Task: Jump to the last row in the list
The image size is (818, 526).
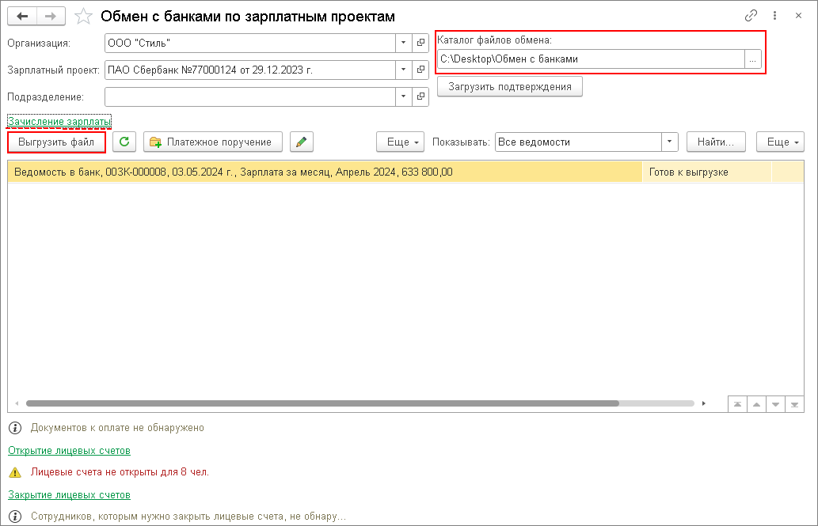Action: (x=794, y=404)
